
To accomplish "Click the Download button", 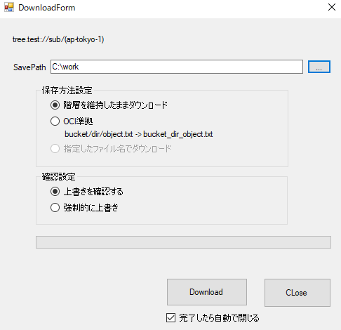I will pos(207,292).
